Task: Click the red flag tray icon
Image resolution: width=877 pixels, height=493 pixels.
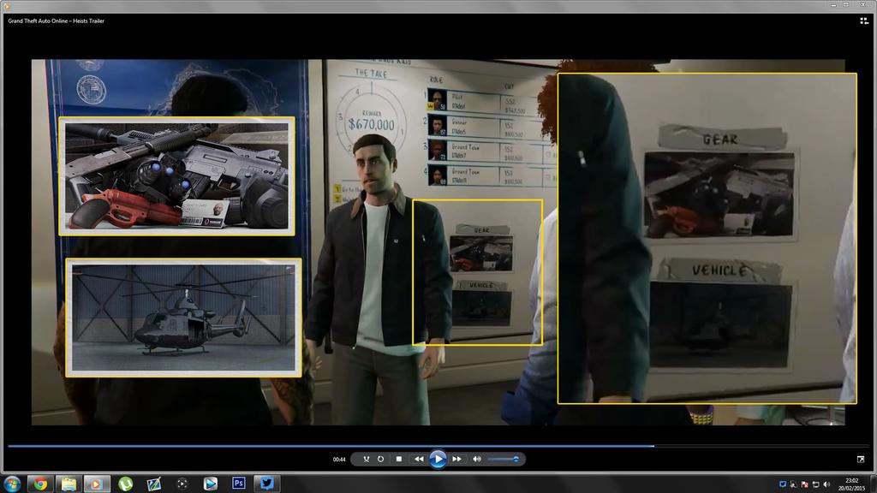Action: pos(805,484)
